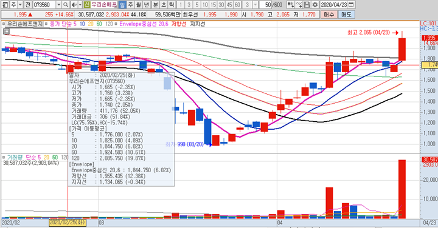438x228 pixels.
Task: Click the 2020/02/25(화) date label on the time axis
Action: point(68,223)
